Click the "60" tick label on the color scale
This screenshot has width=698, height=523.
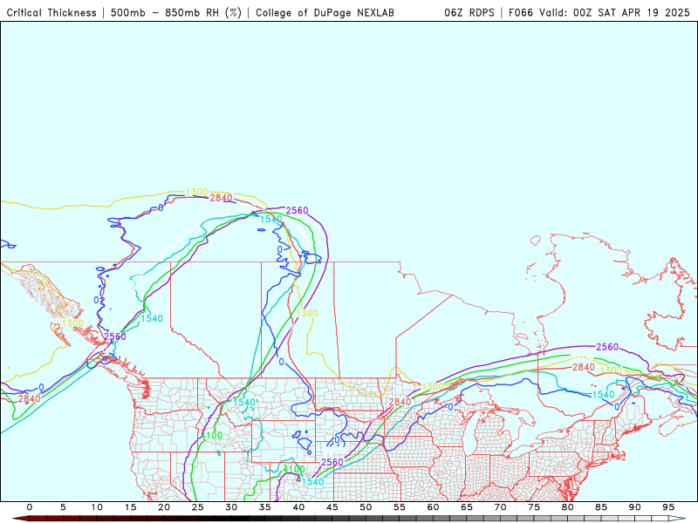pyautogui.click(x=433, y=507)
